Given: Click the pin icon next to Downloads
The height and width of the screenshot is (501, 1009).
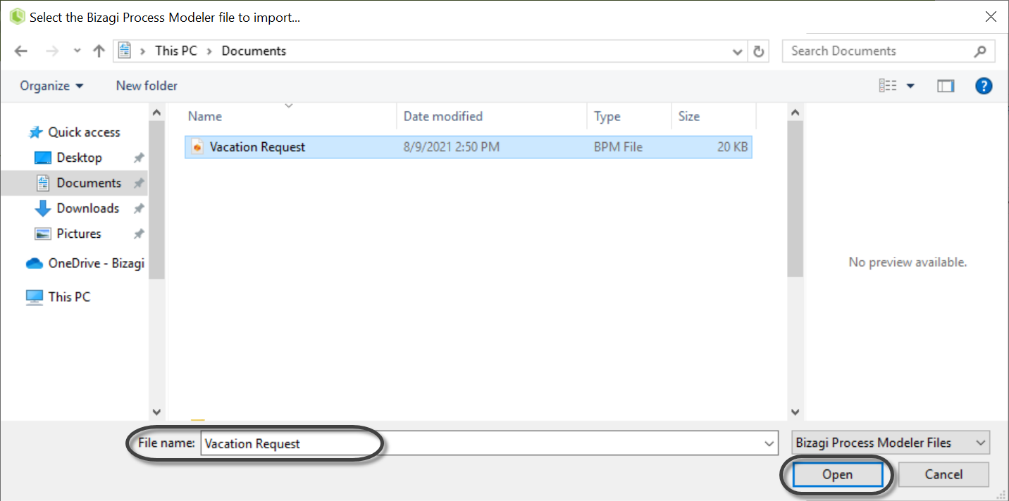Looking at the screenshot, I should click(x=139, y=209).
